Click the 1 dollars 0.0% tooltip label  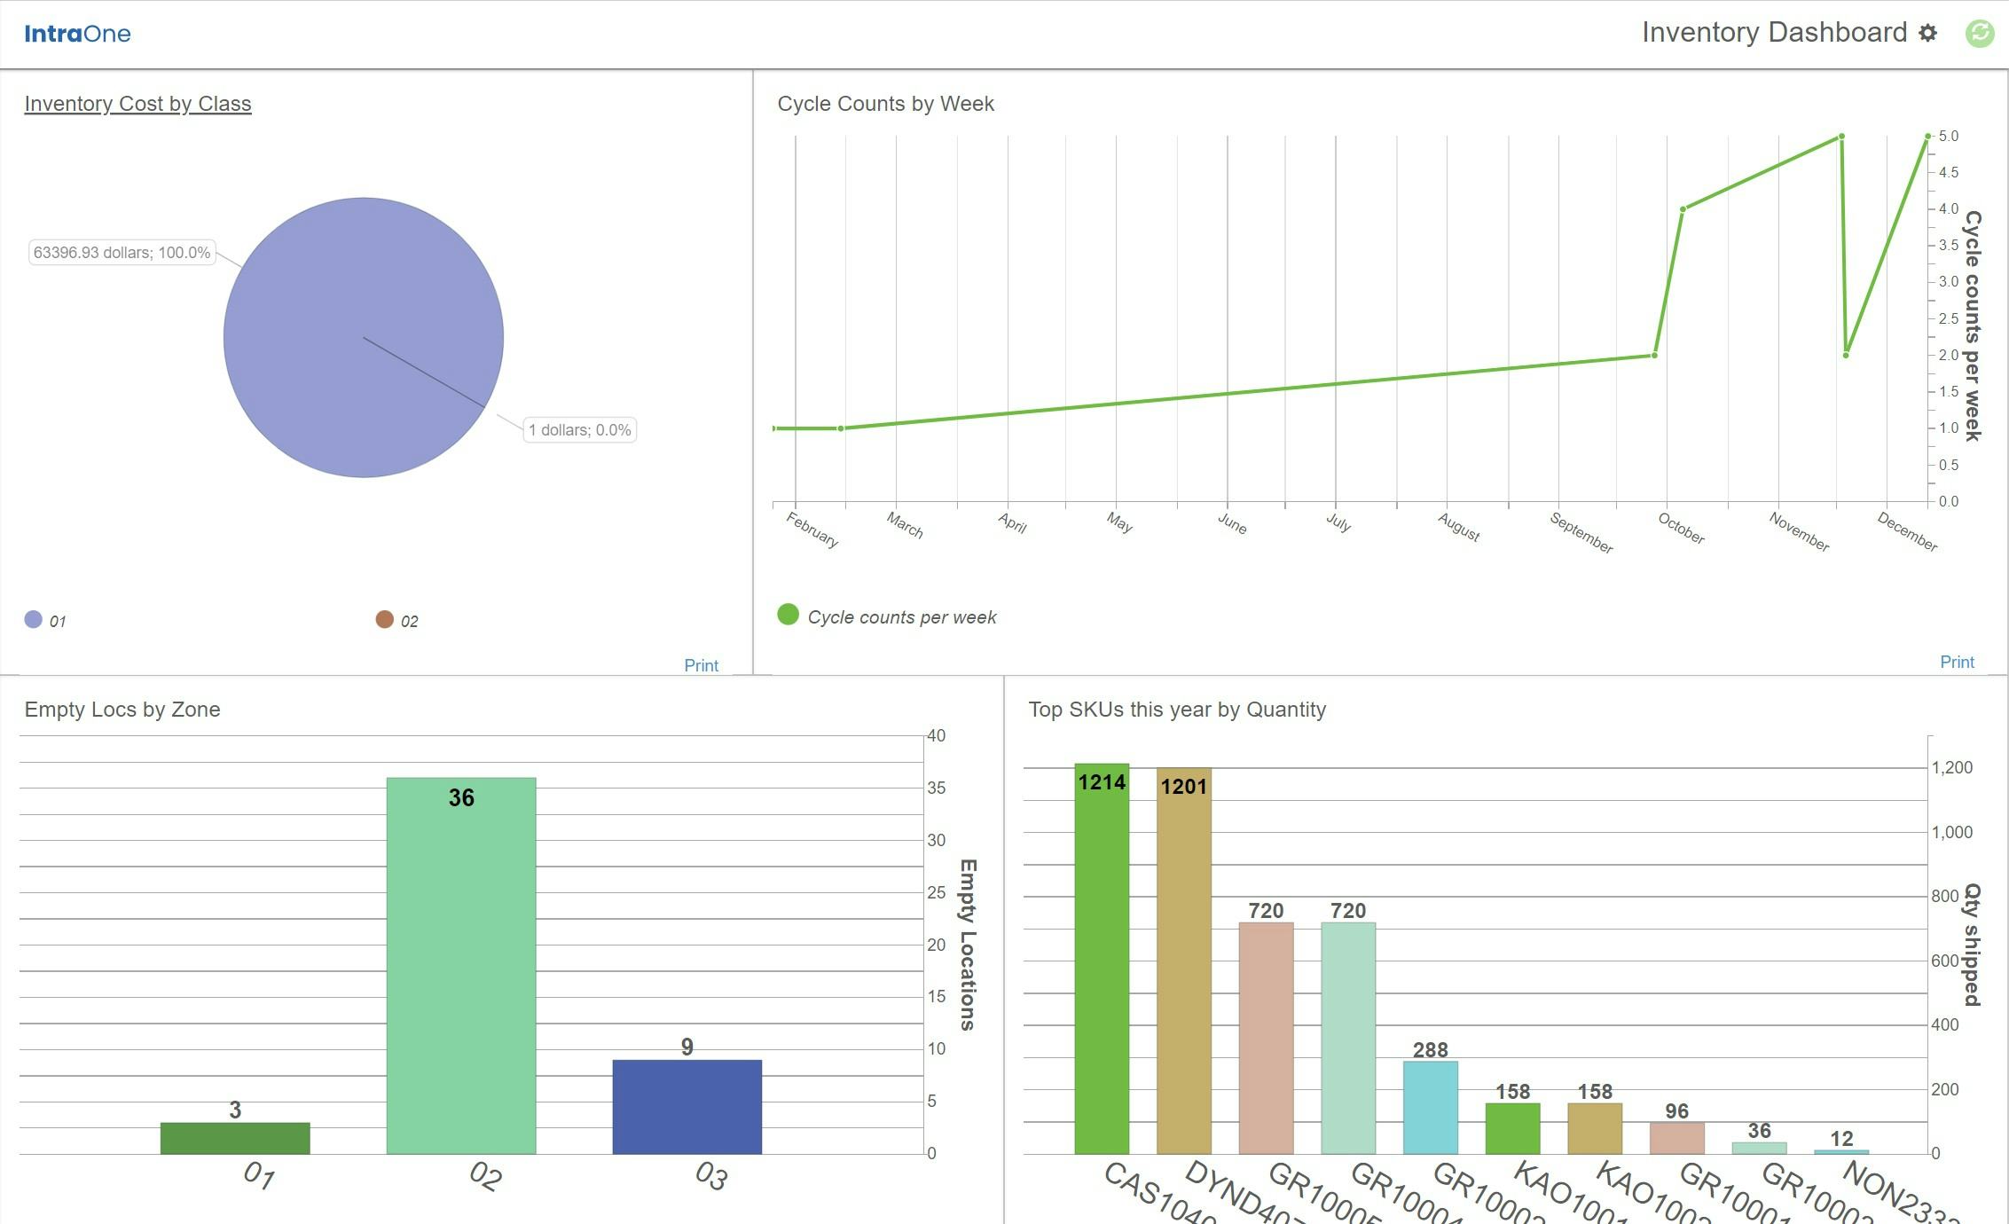(578, 429)
